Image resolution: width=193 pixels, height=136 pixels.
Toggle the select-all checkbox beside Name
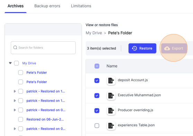[x=97, y=66]
